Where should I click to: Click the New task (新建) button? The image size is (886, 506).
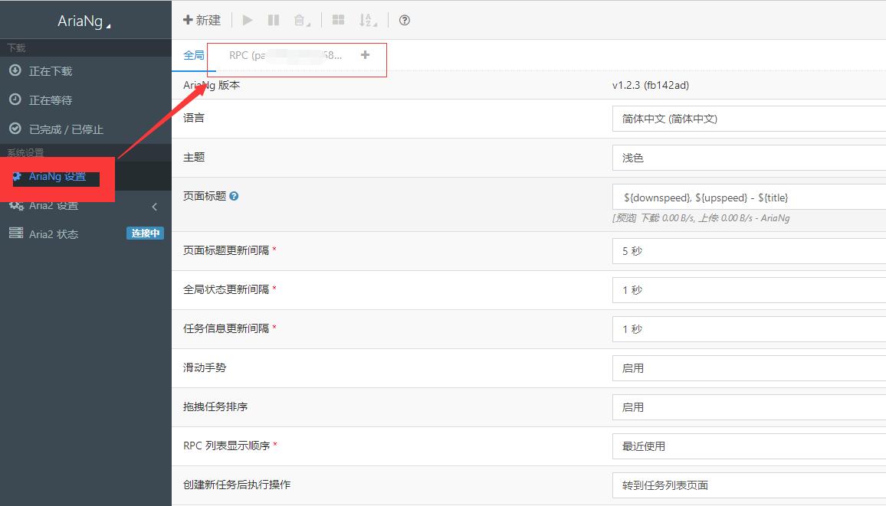pyautogui.click(x=202, y=21)
